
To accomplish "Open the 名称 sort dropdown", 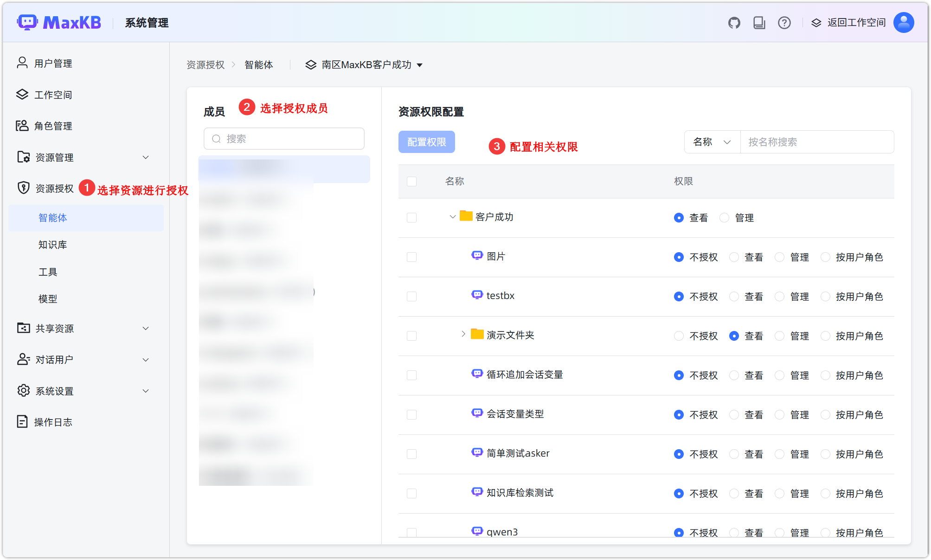I will pyautogui.click(x=712, y=142).
